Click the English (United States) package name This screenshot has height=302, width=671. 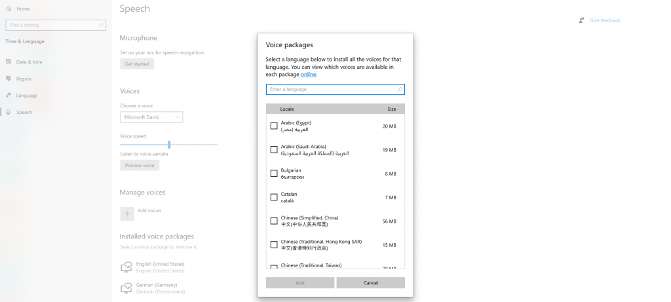160,264
